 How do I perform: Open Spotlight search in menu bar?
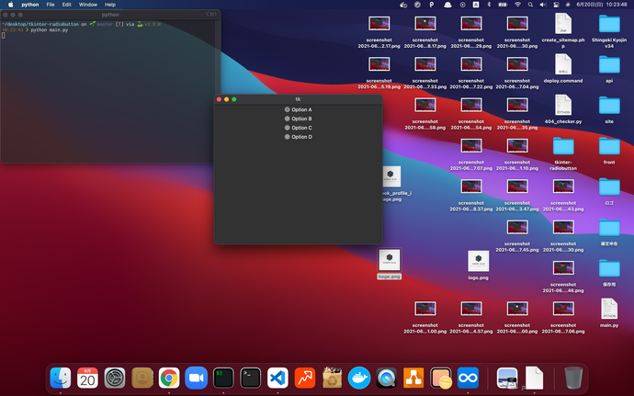click(530, 5)
